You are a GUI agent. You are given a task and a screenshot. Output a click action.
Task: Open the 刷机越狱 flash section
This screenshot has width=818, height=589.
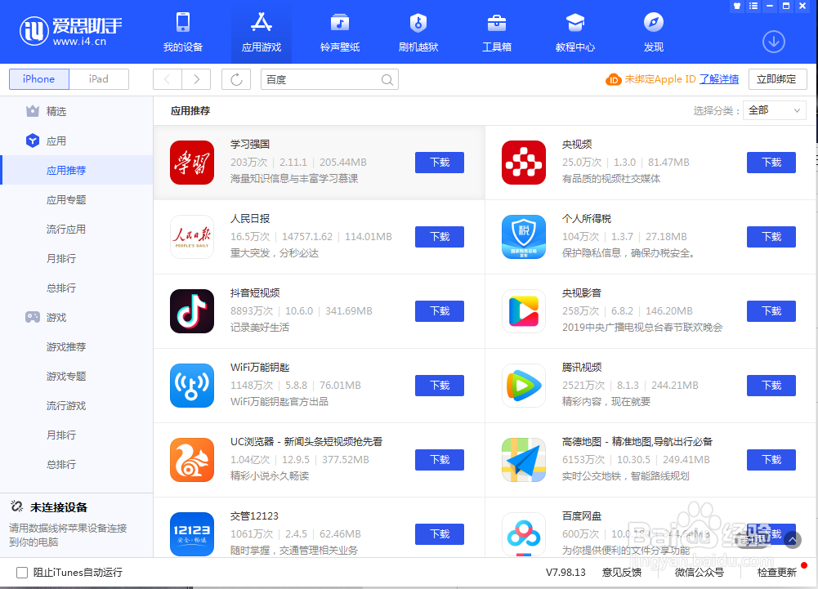[418, 33]
